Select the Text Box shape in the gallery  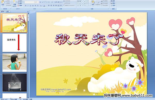pyautogui.click(x=78, y=1)
